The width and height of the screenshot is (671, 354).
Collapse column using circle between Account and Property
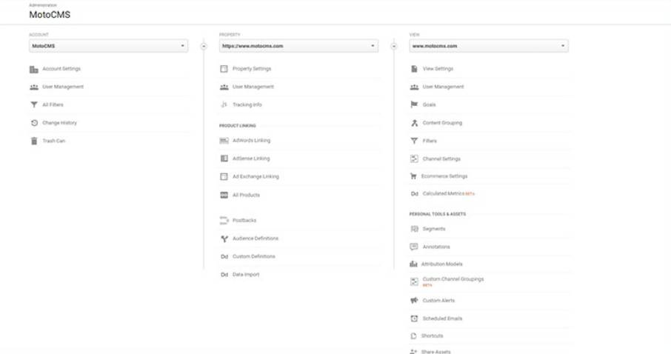(x=204, y=46)
